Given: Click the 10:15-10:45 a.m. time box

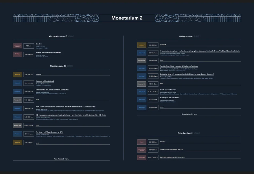Looking at the screenshot, I should (153, 68).
